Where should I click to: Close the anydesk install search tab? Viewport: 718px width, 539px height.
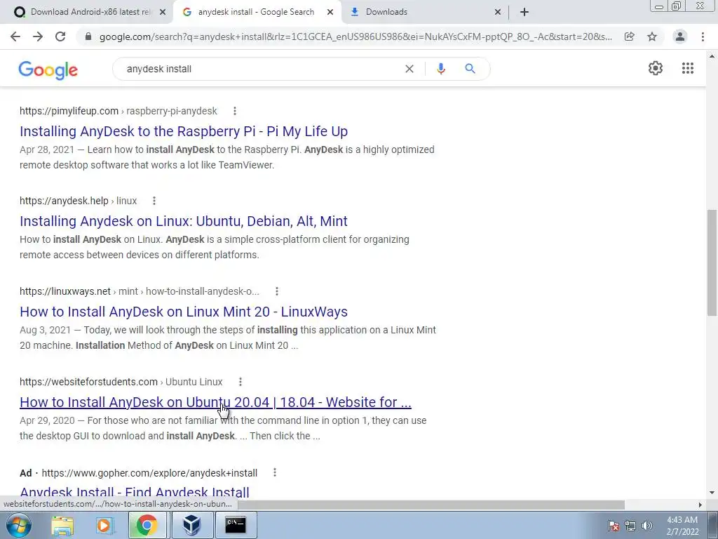330,13
